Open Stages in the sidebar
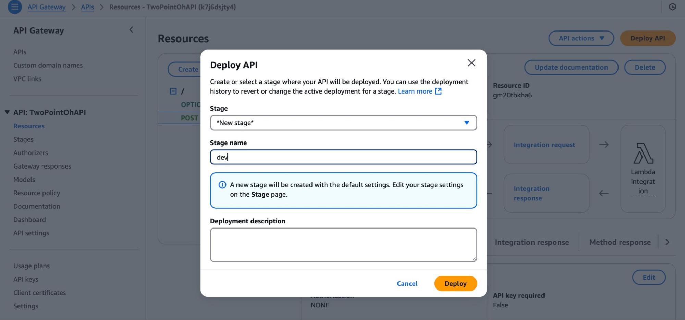Screen dimensions: 685x320 point(23,139)
